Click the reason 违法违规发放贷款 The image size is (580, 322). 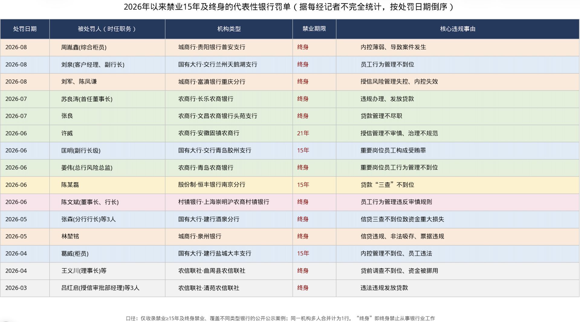coord(384,288)
